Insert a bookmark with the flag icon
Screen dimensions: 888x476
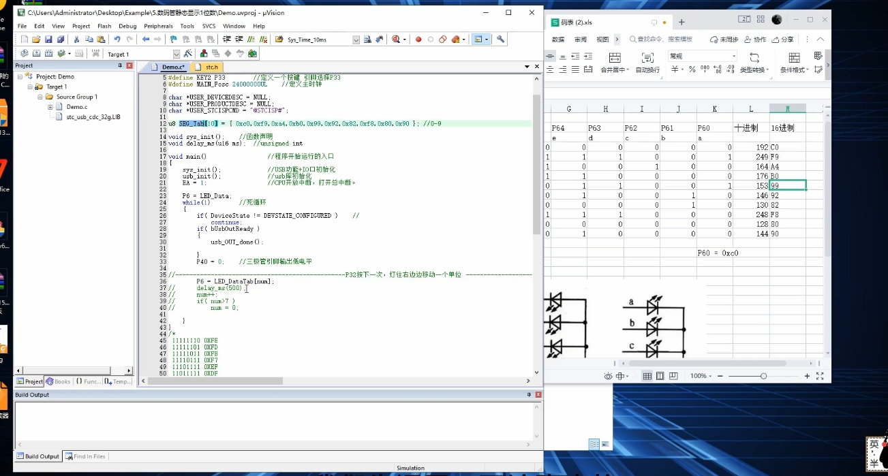[174, 39]
